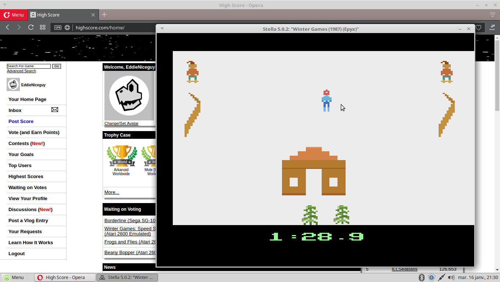Open Borderline (Sega SG-10 voting link
Screen dimensions: 500x282
[x=130, y=220]
